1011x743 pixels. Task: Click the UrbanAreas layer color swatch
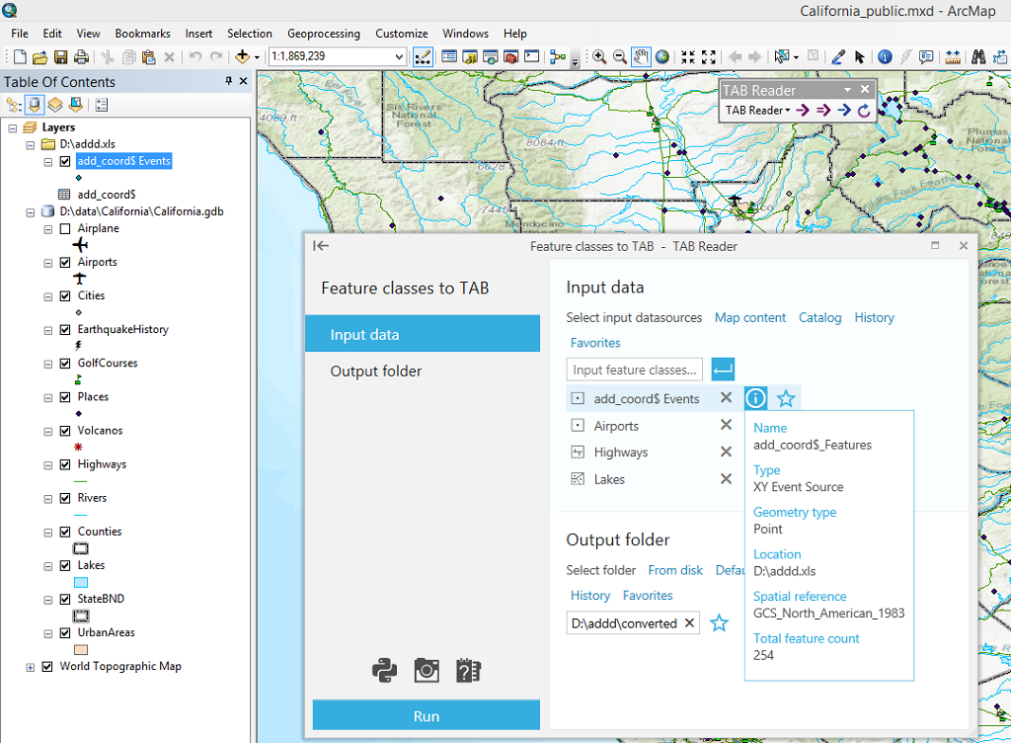point(81,649)
